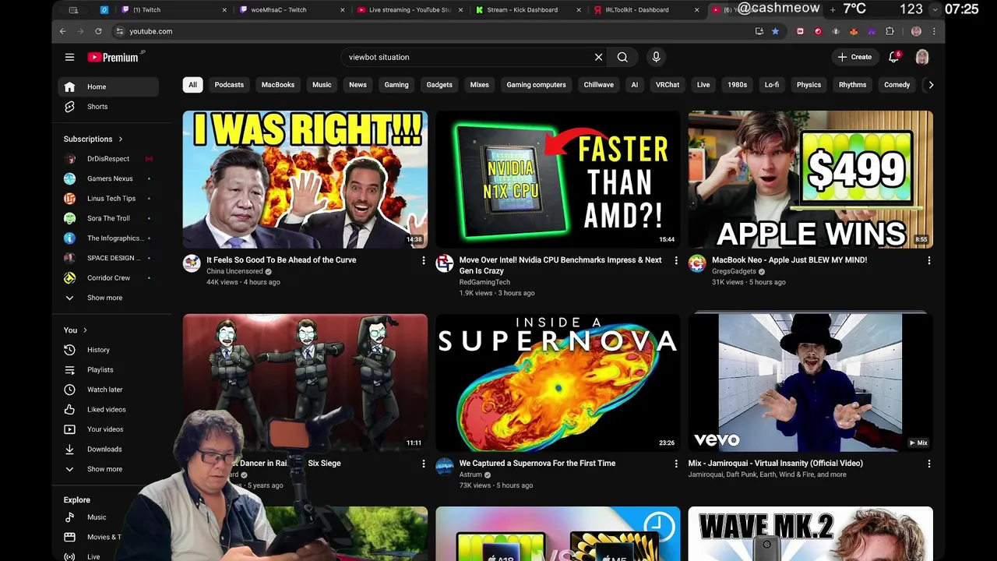Open Watch later in the sidebar
The width and height of the screenshot is (997, 561).
108,390
